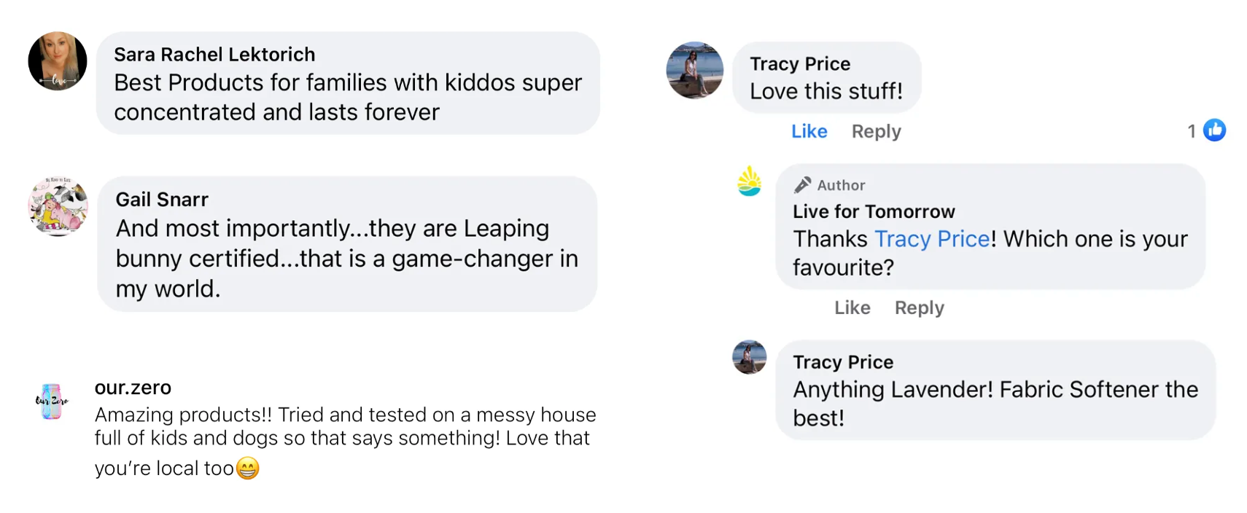Open the our.zero profile avatar
Image resolution: width=1247 pixels, height=513 pixels.
(x=52, y=402)
